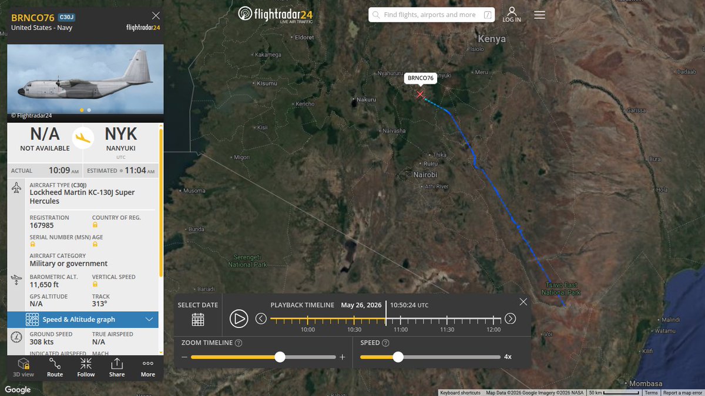
Task: Decrease zoom timeline with minus
Action: [x=184, y=357]
